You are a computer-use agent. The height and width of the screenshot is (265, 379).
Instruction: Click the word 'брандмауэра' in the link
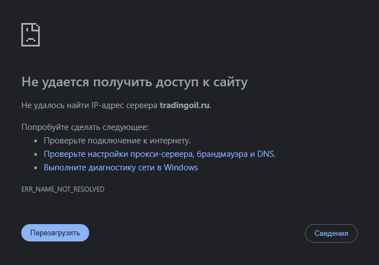point(222,154)
